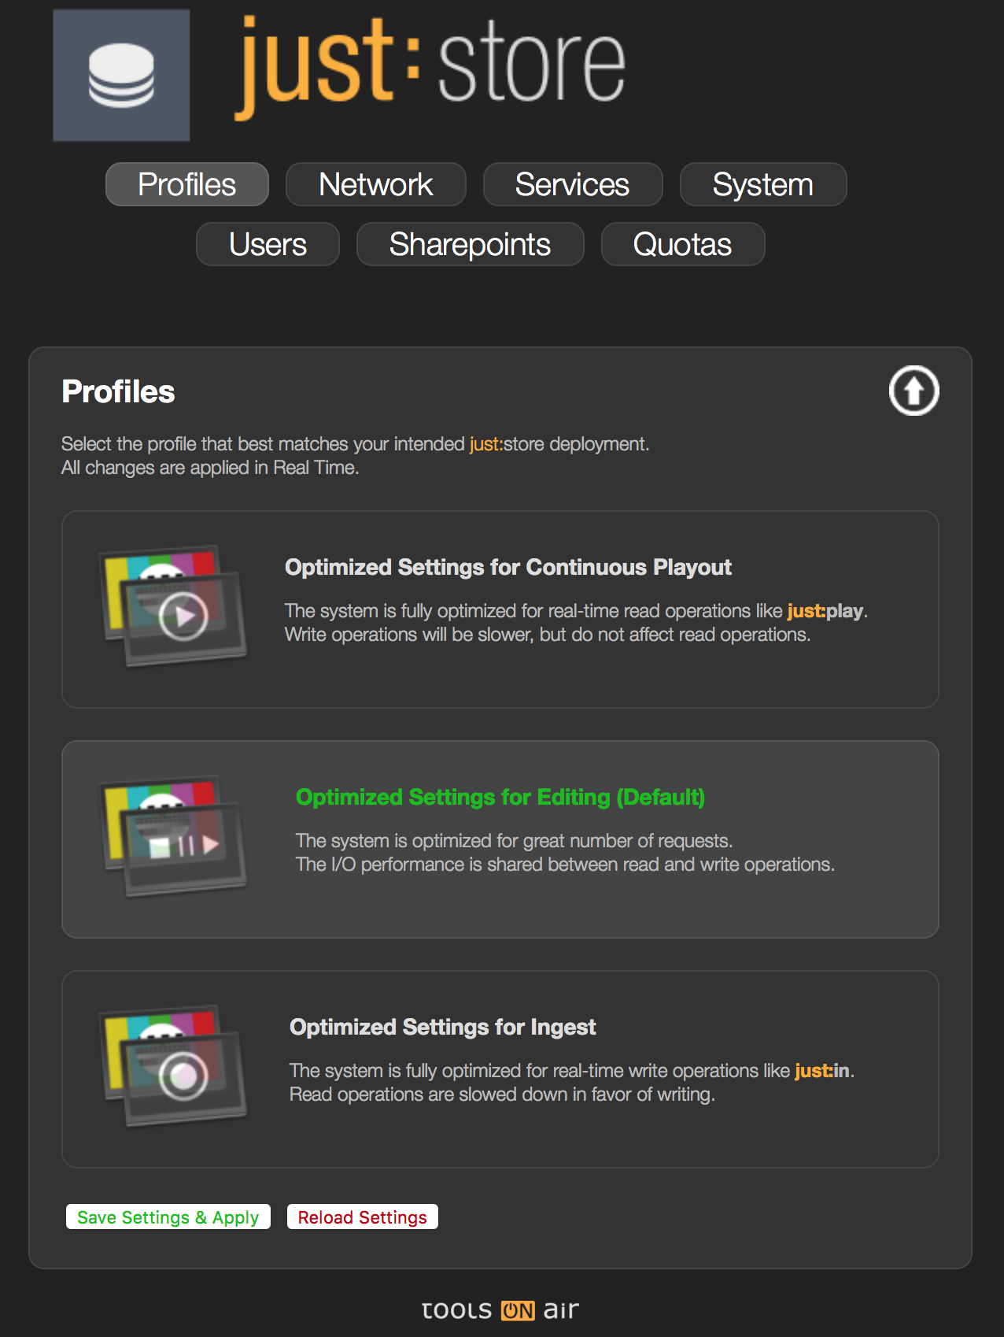This screenshot has width=1004, height=1337.
Task: Open the Quotas tab
Action: [x=683, y=244]
